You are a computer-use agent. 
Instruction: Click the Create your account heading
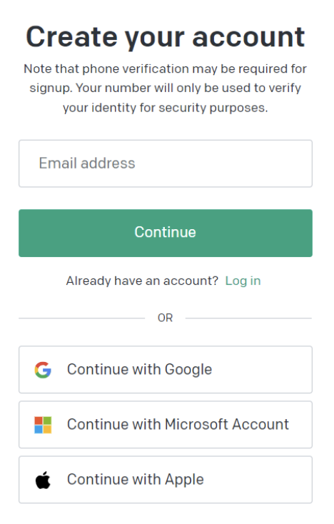[166, 37]
